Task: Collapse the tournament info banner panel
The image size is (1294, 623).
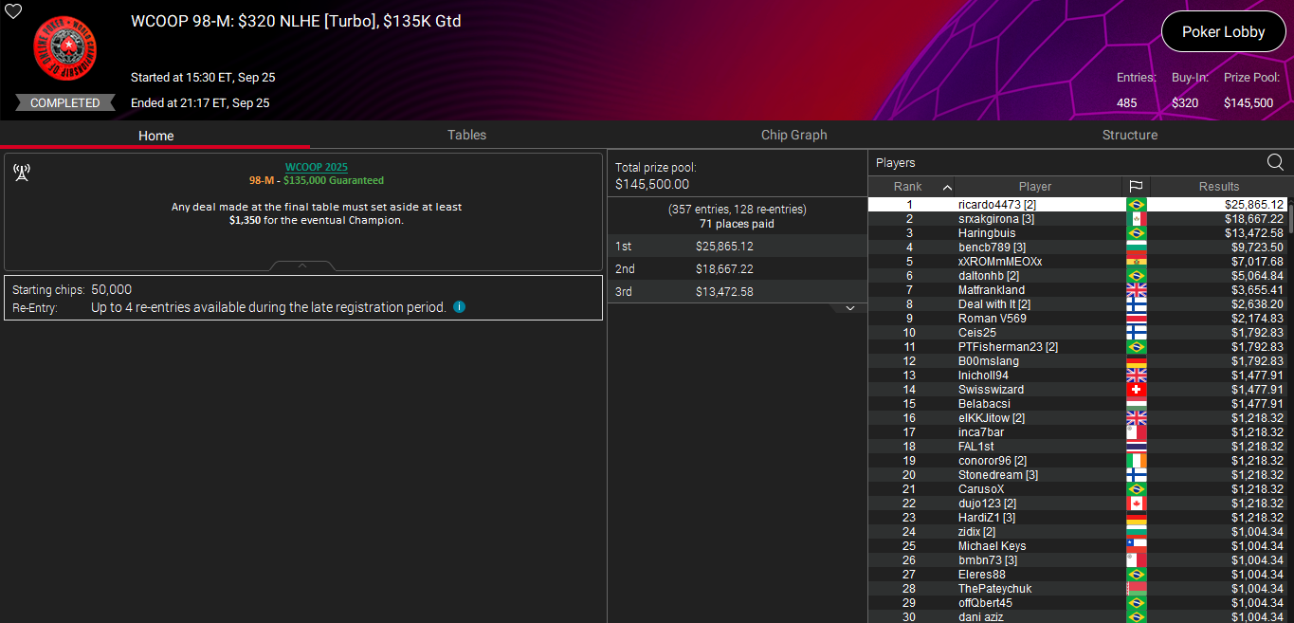Action: [301, 266]
